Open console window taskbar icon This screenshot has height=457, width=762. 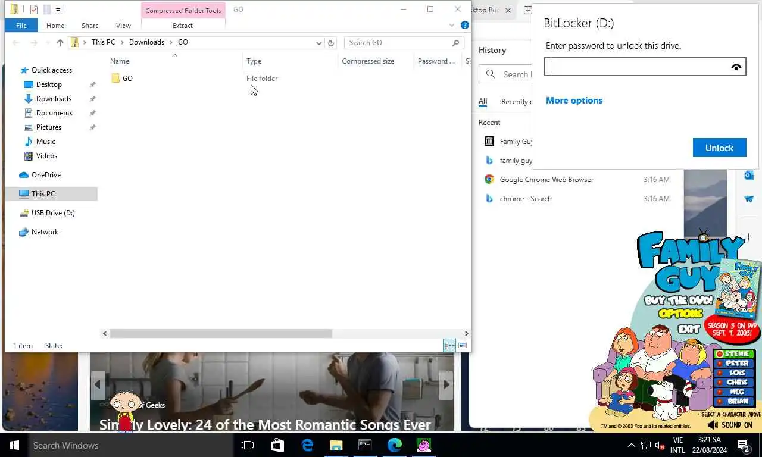(x=365, y=445)
